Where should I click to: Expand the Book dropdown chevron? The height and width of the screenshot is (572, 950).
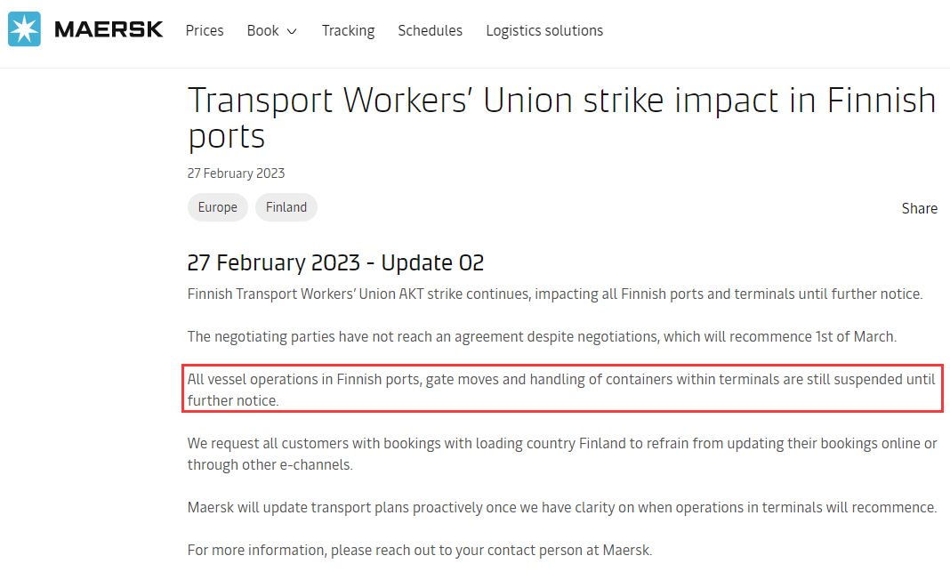pos(292,31)
